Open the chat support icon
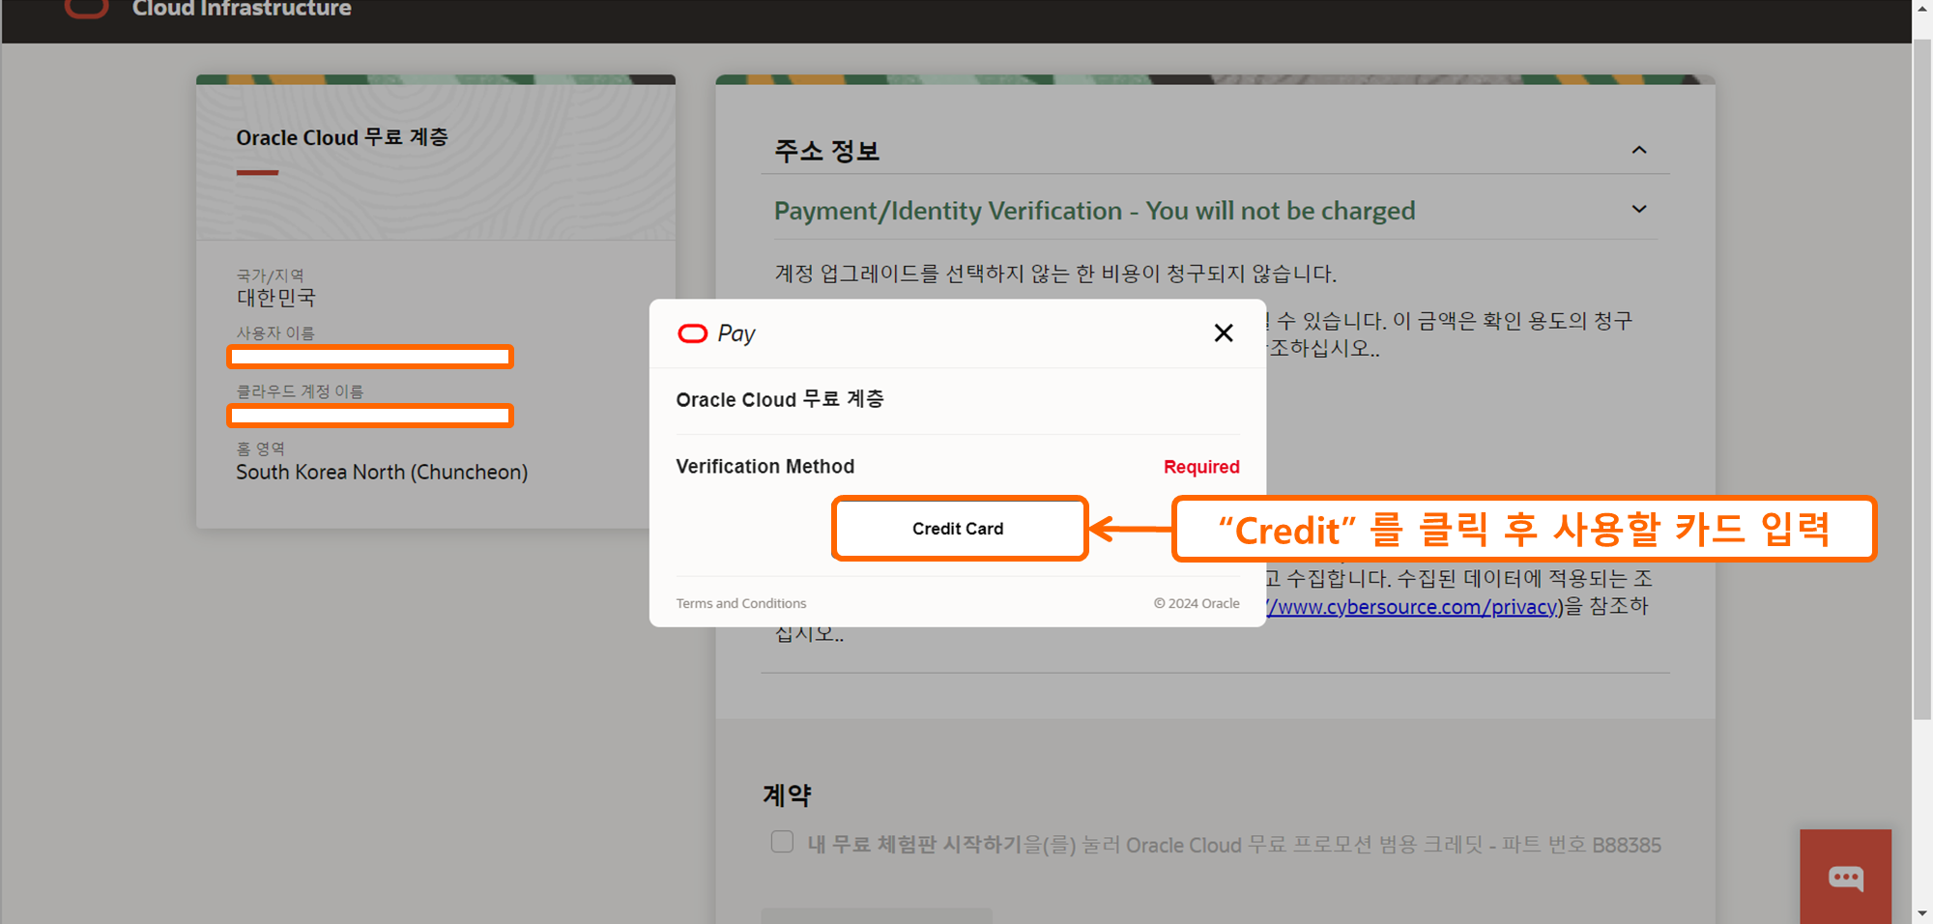This screenshot has width=1933, height=924. 1845,877
